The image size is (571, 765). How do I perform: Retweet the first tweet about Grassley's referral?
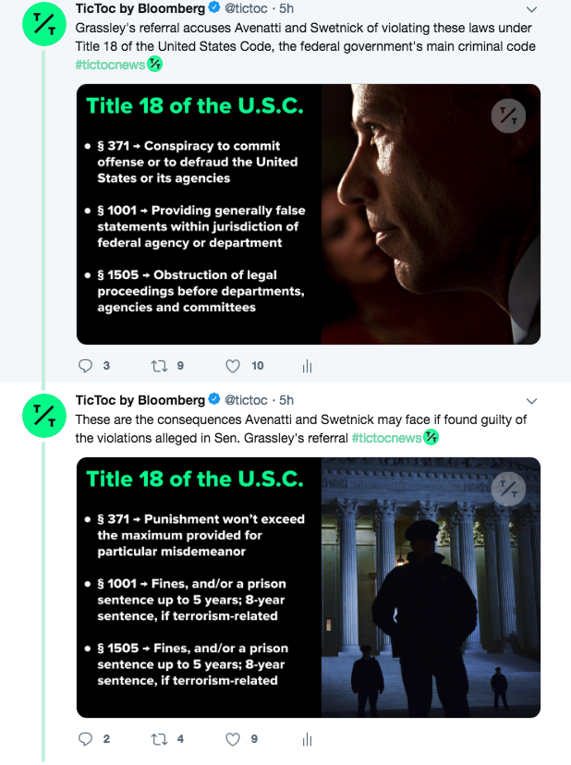click(x=159, y=366)
